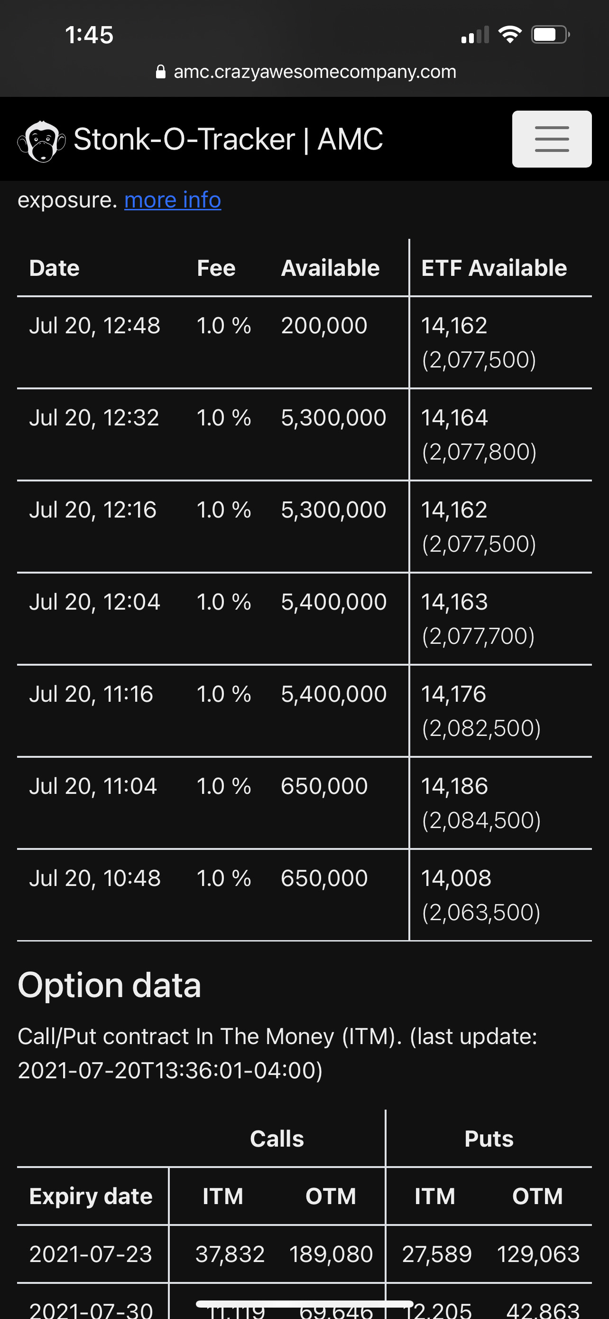Tap the battery status icon

[x=550, y=35]
